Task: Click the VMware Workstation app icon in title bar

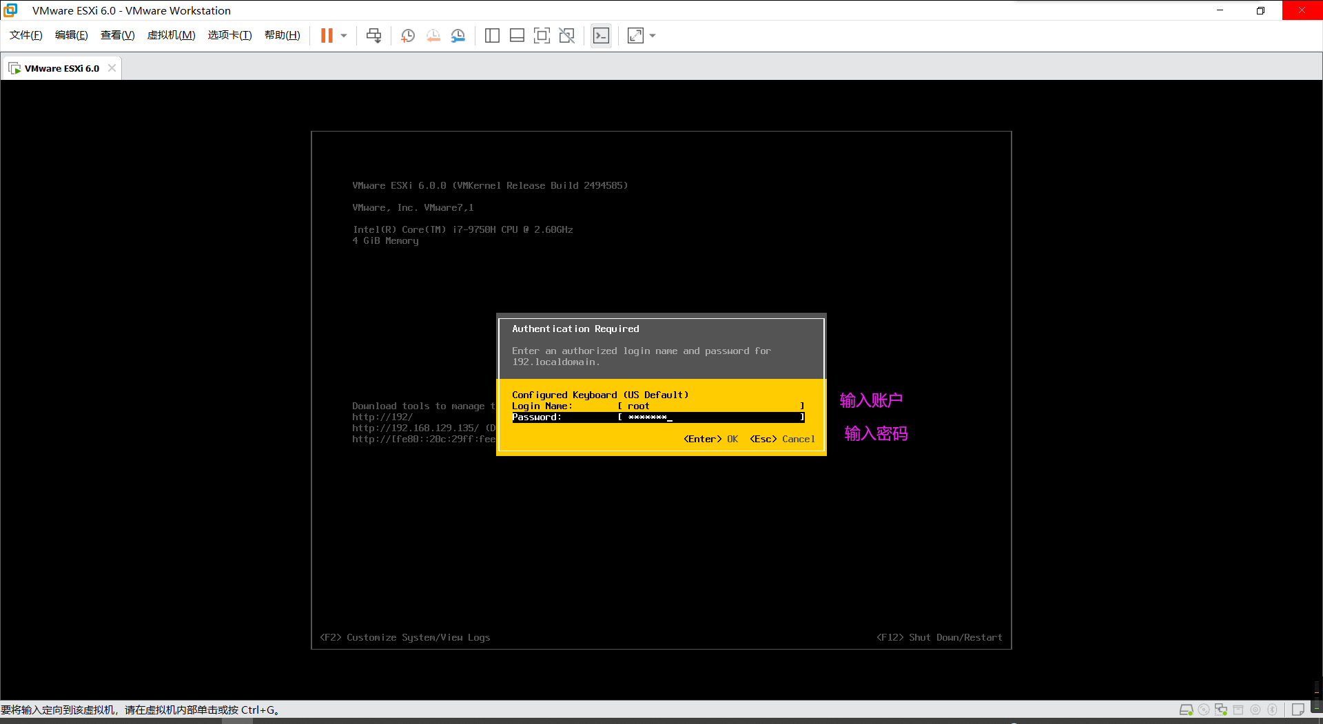Action: [x=10, y=10]
